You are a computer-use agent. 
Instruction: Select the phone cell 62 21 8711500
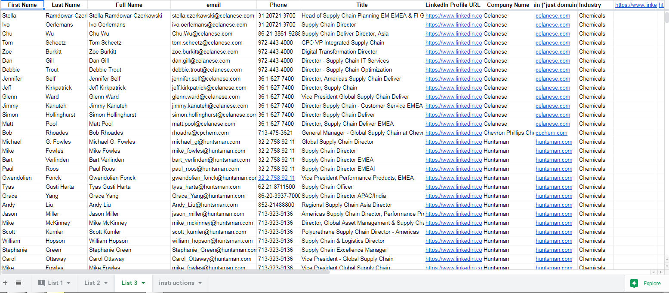278,187
